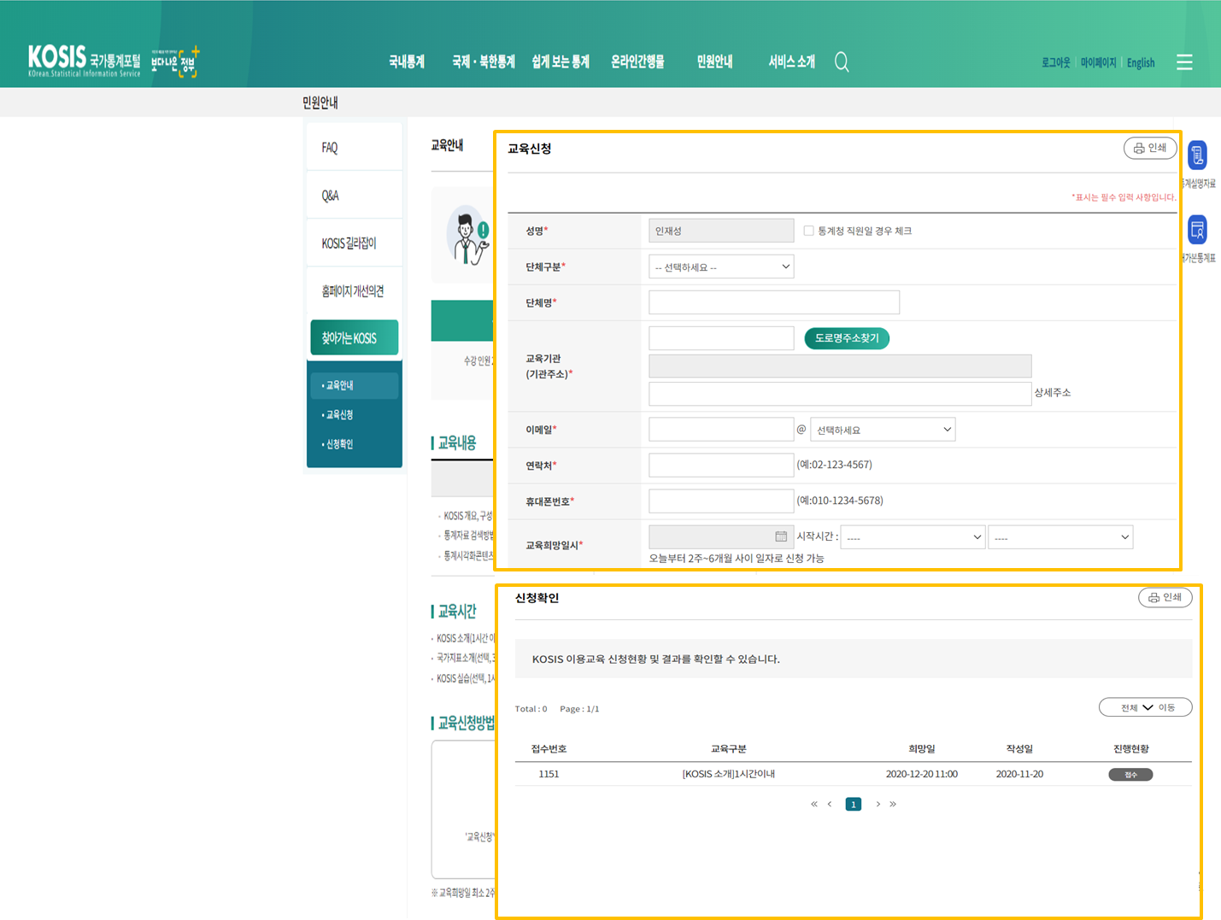
Task: Open 쉽게 보는 통계 menu
Action: point(561,62)
